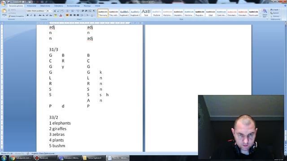
Task: Apply the Tytuł style
Action: click(146, 13)
